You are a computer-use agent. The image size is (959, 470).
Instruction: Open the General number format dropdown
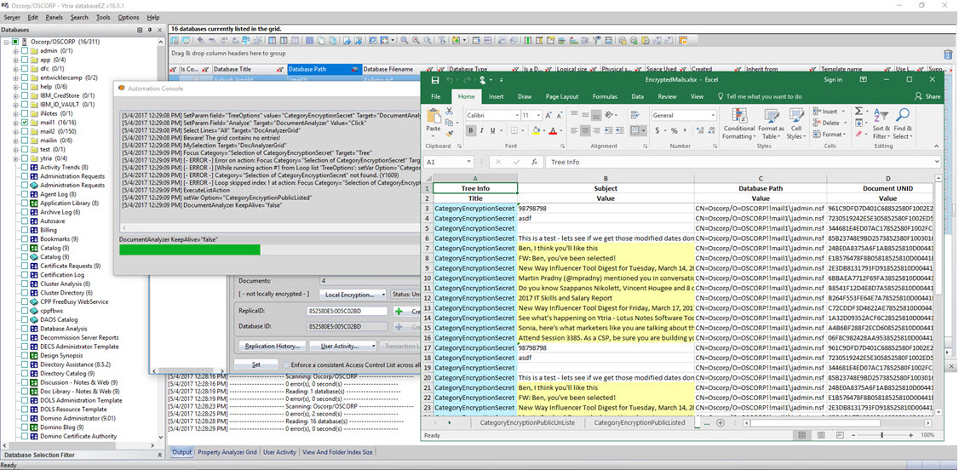click(x=713, y=115)
